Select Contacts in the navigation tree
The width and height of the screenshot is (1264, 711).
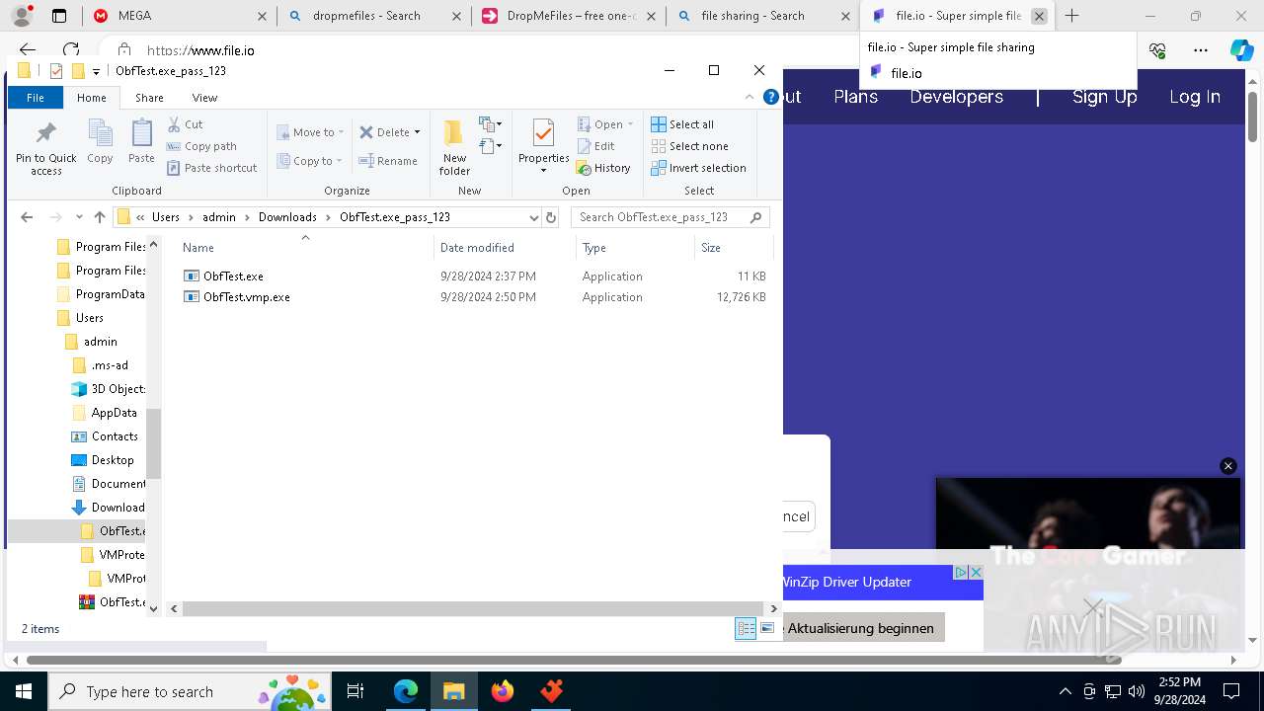(x=115, y=436)
